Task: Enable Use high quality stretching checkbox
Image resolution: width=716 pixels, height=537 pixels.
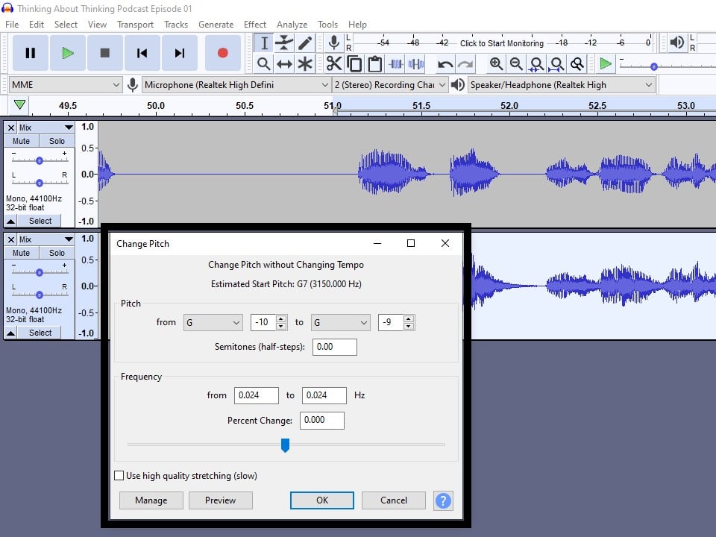Action: 119,476
